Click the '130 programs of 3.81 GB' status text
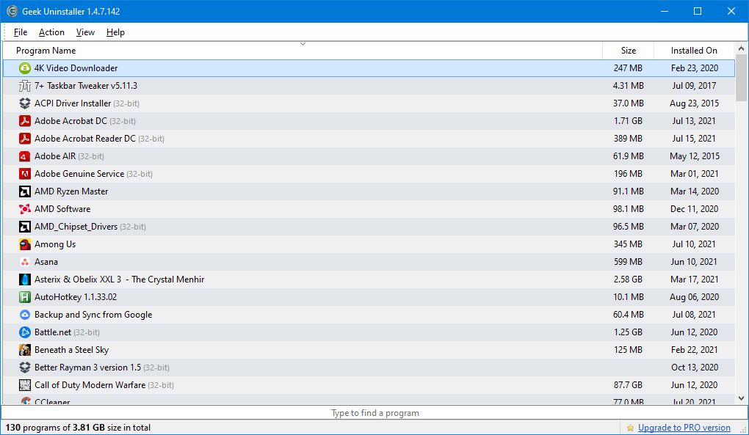This screenshot has height=435, width=749. 78,428
